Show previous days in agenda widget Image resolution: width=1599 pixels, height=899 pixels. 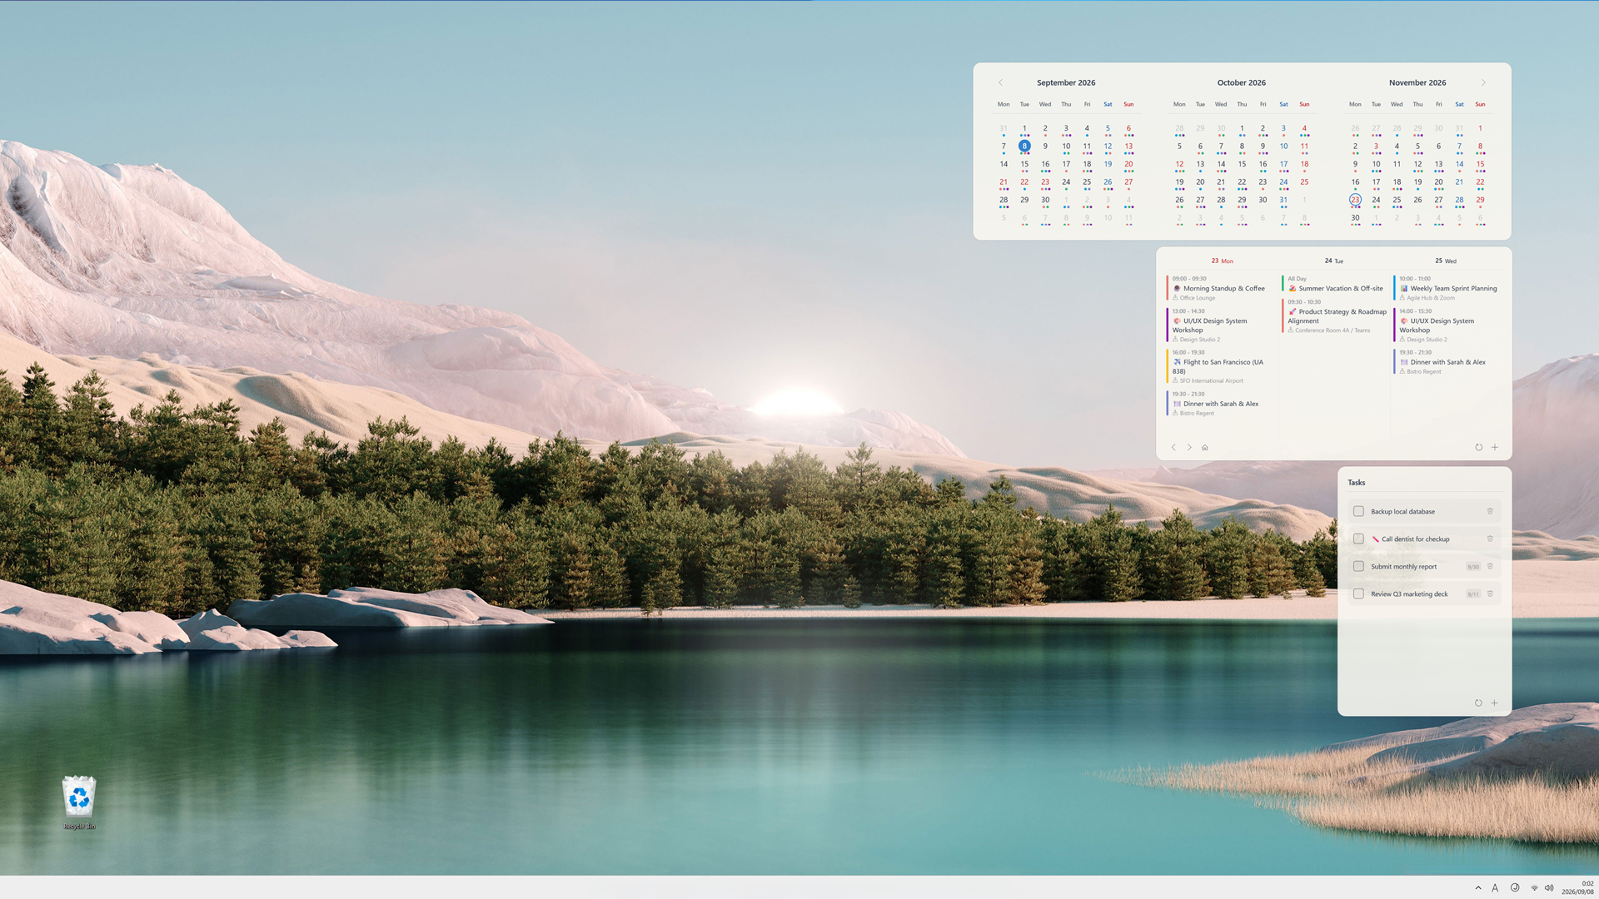[1173, 448]
